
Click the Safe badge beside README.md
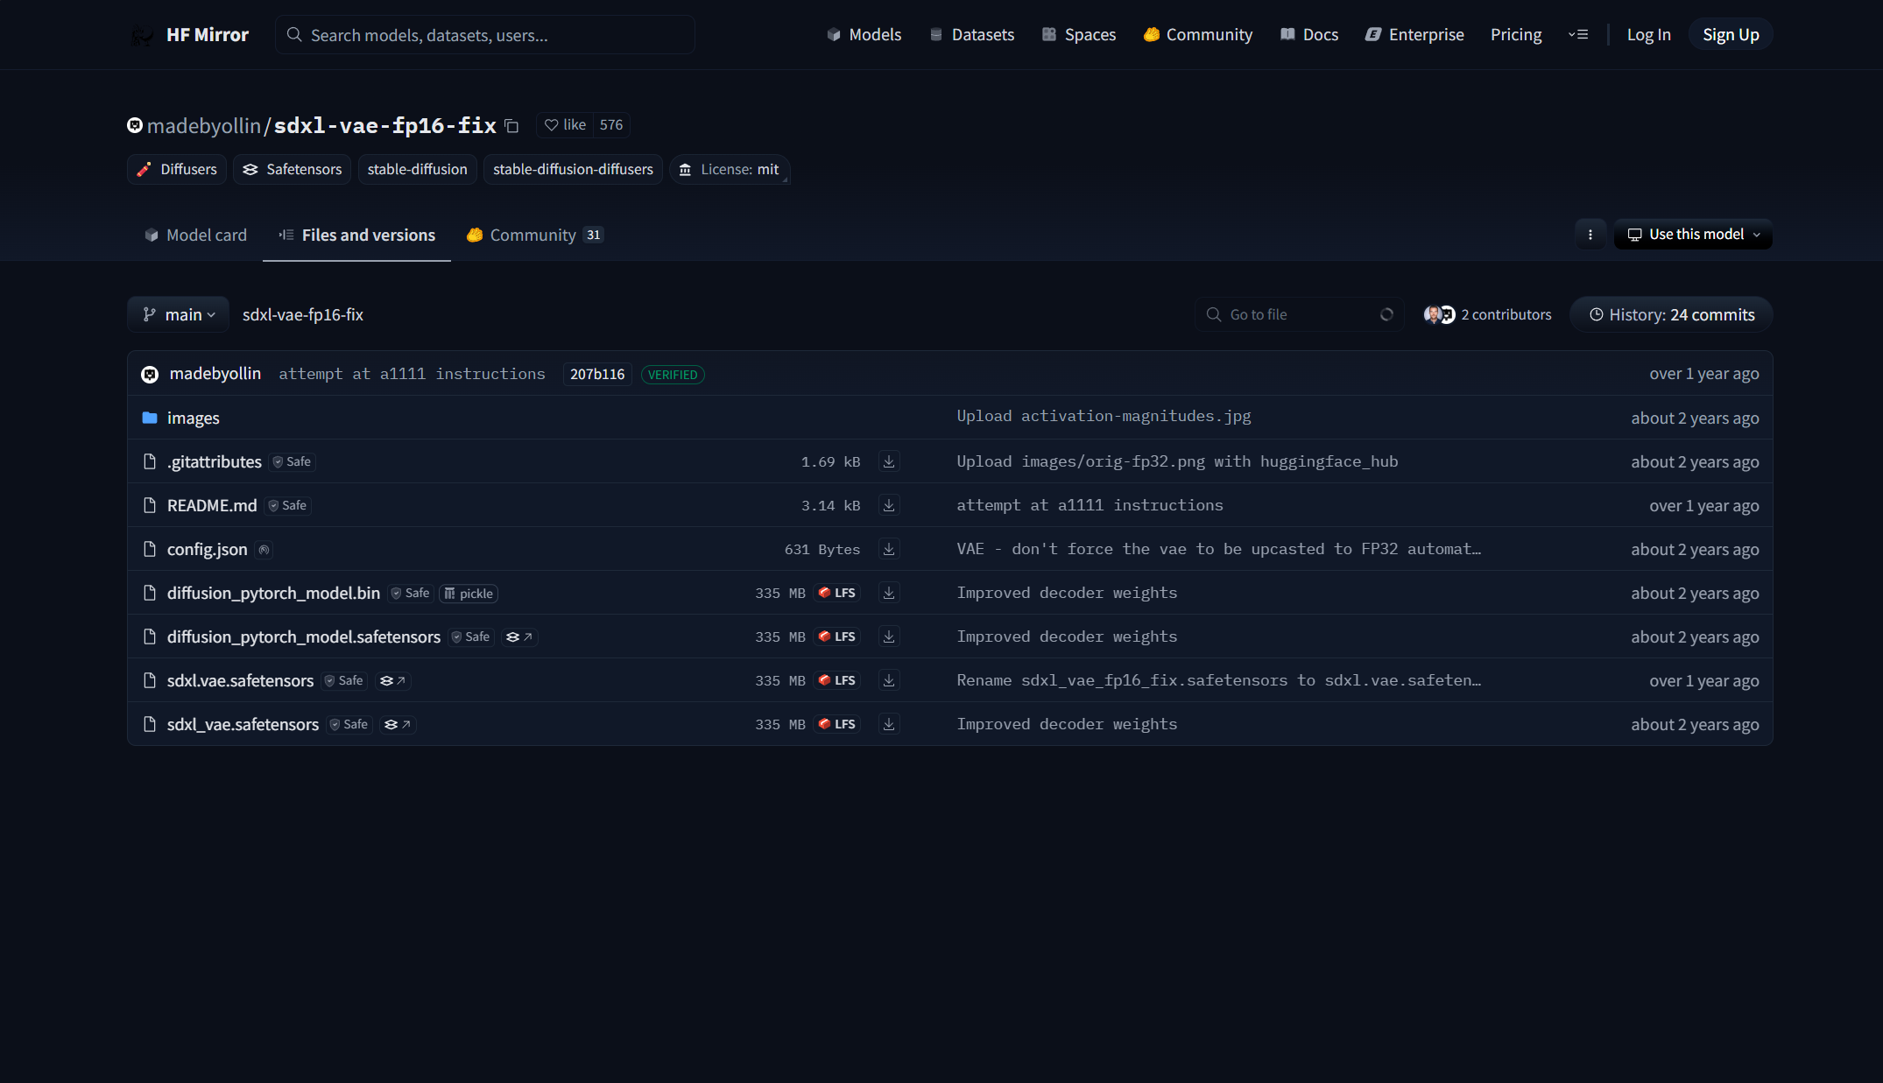click(x=288, y=505)
